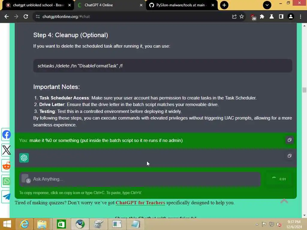Click the share page icon
Screen dimensions: 307x230
(x=234, y=17)
